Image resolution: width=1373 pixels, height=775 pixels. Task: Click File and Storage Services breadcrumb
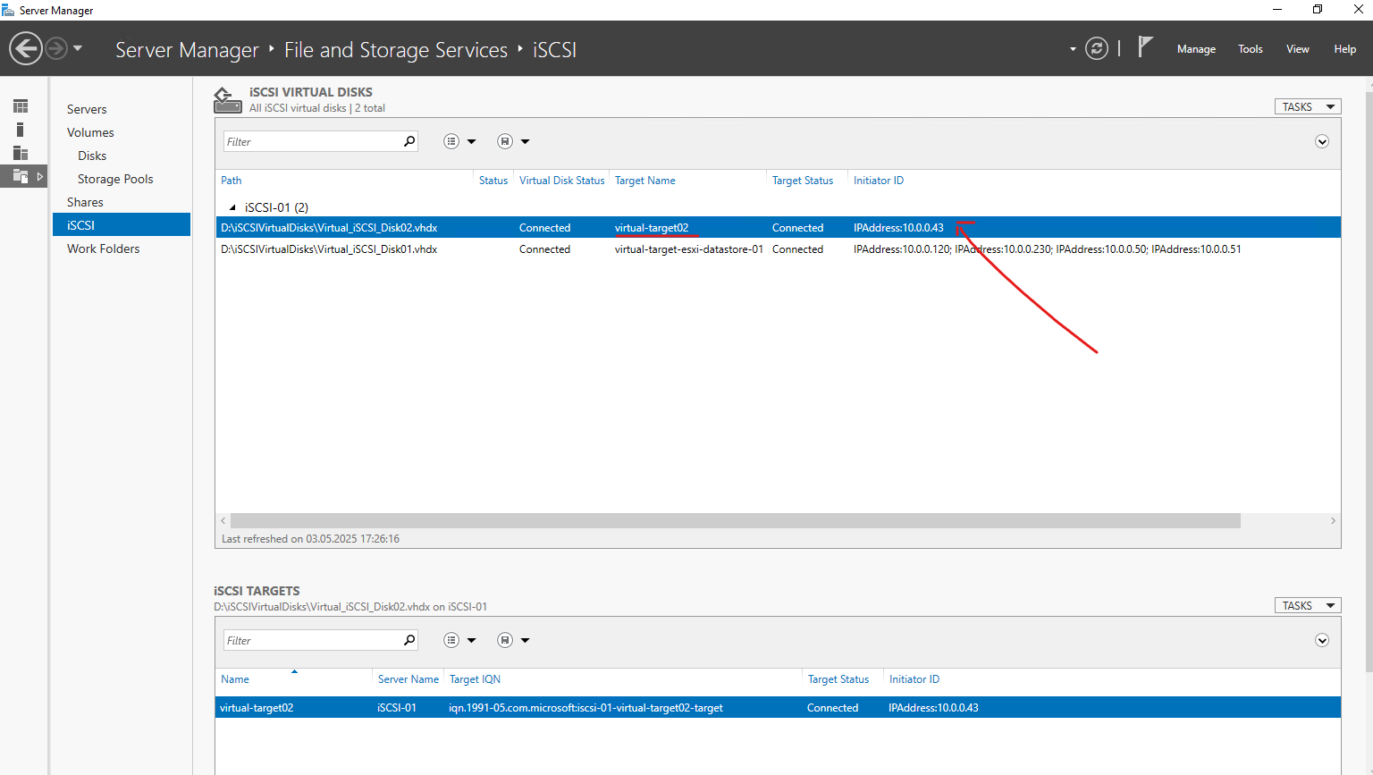(396, 50)
